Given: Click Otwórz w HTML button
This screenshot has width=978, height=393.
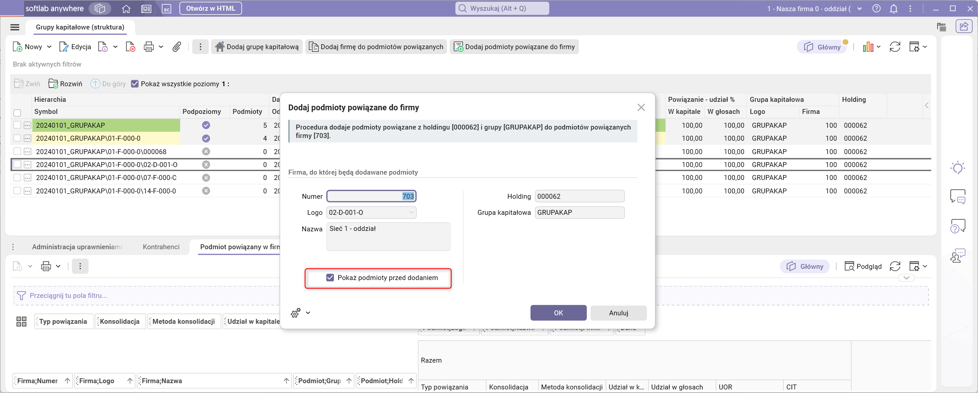Looking at the screenshot, I should pos(211,8).
